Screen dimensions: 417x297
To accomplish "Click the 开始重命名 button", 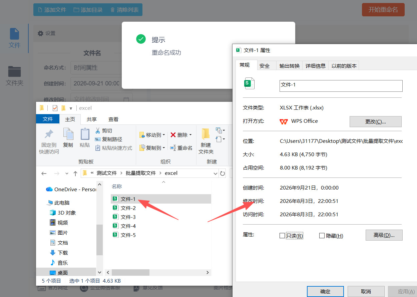I will [383, 10].
